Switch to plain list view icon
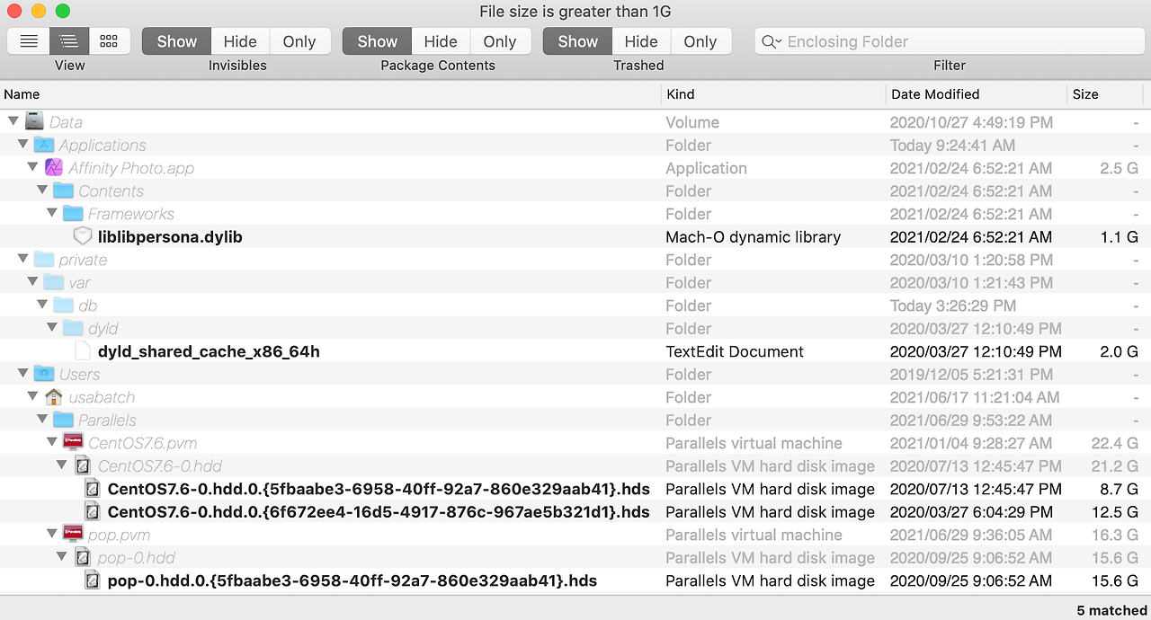The width and height of the screenshot is (1151, 620). point(29,41)
